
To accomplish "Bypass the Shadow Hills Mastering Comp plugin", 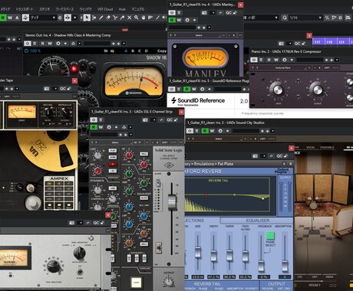I will click(x=27, y=44).
